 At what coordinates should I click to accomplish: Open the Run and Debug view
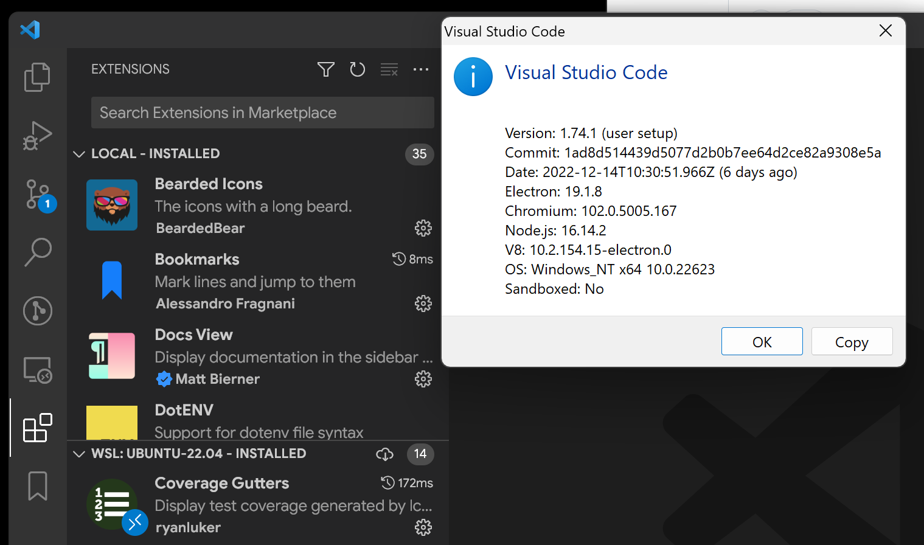point(37,135)
